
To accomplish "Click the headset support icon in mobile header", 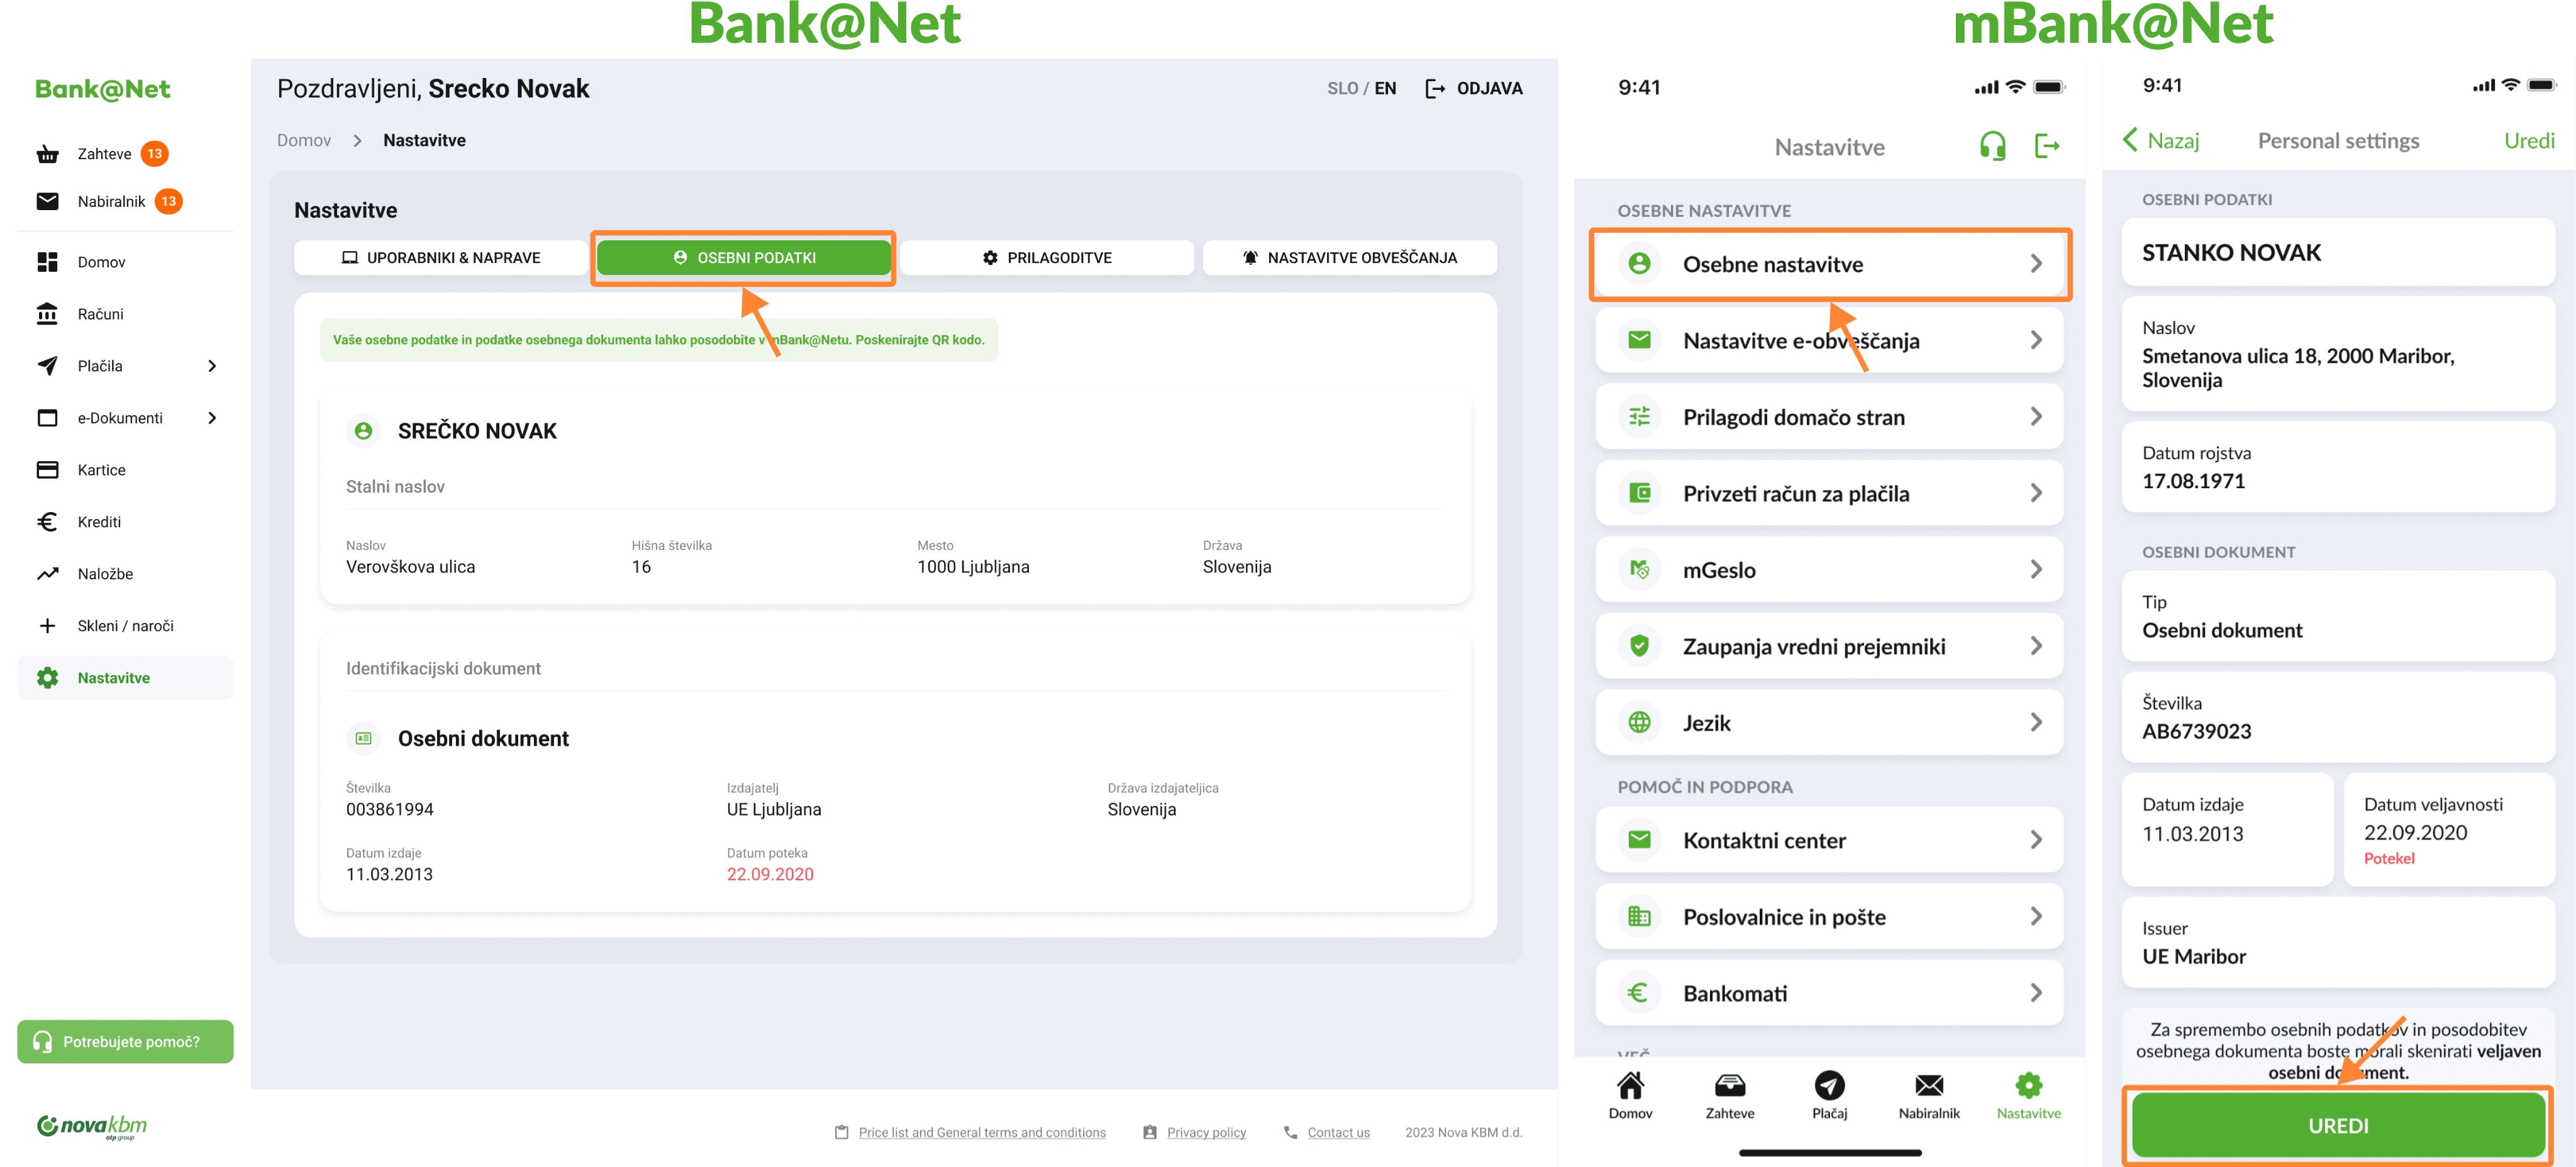I will [x=1992, y=147].
